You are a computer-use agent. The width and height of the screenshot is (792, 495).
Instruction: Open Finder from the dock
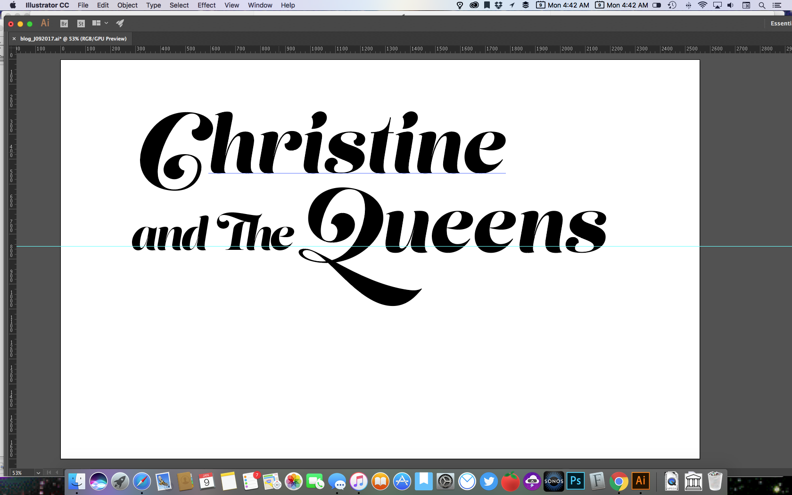click(77, 481)
